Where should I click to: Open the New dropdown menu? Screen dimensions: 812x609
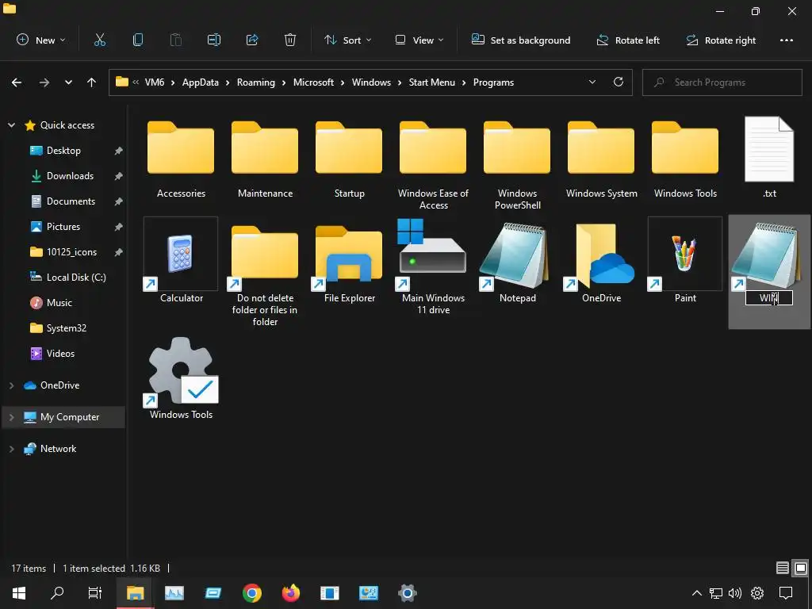click(x=41, y=40)
